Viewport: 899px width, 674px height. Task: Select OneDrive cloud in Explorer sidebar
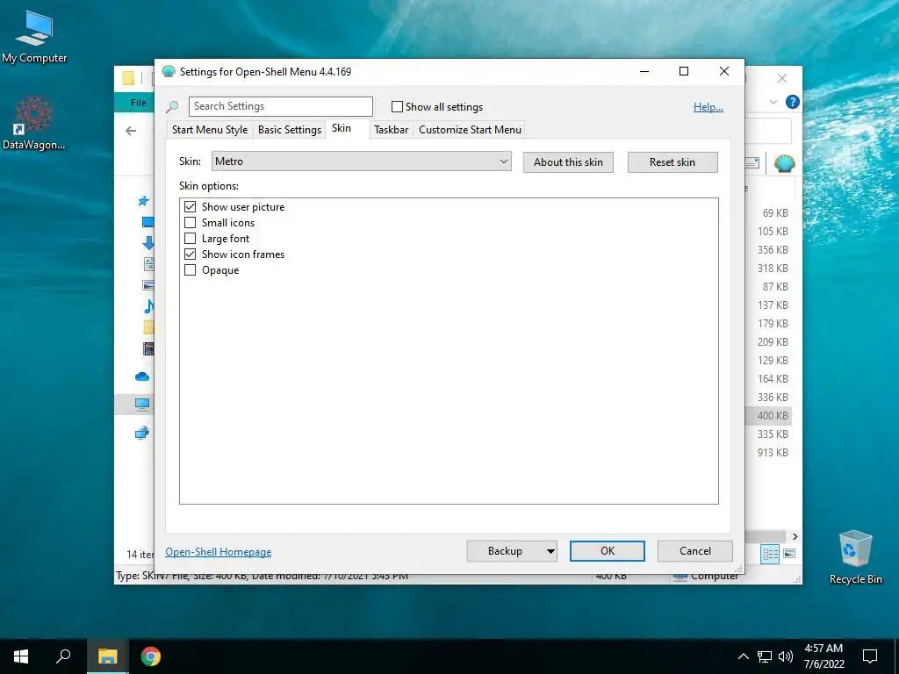pyautogui.click(x=142, y=376)
